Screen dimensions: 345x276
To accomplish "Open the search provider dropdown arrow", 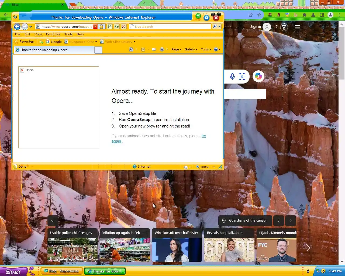I will tap(220, 26).
